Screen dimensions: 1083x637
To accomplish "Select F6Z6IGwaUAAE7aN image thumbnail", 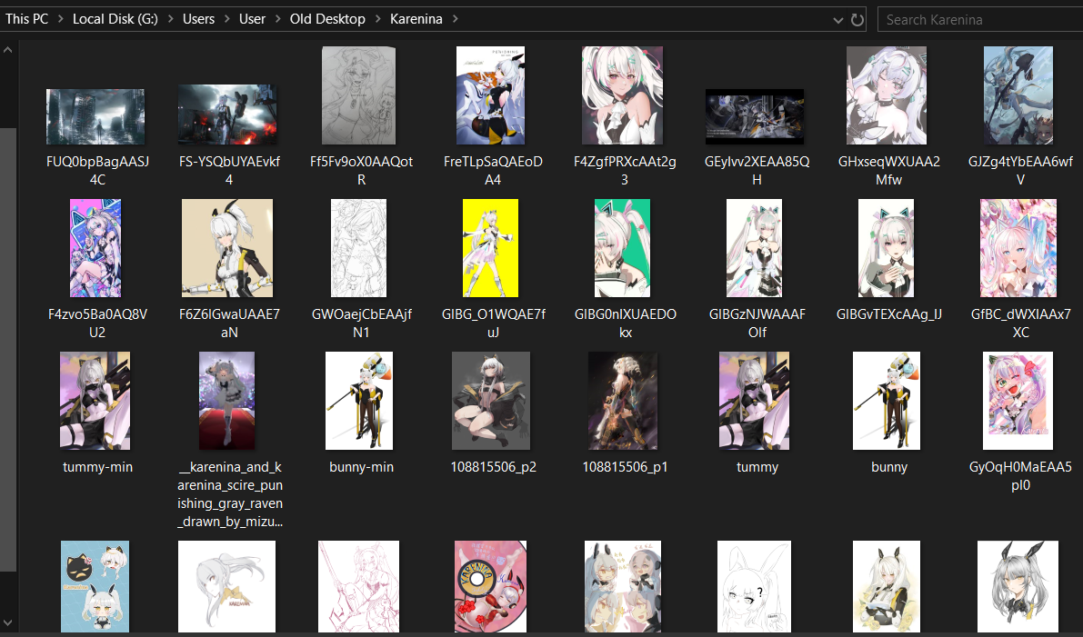I will [x=227, y=248].
